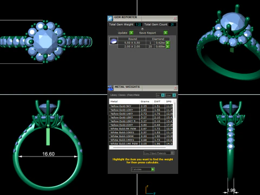Image resolution: width=260 pixels, height=195 pixels.
Task: Click the divider handle under Total Gem Weight
Action: (142, 29)
